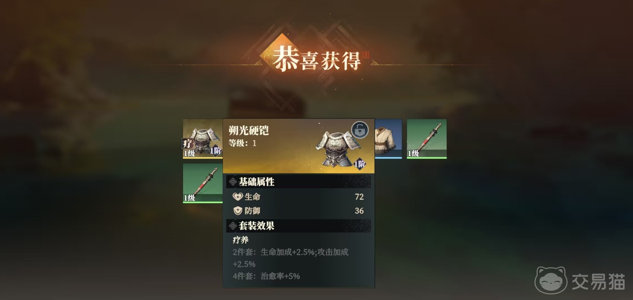The height and width of the screenshot is (300, 633).
Task: Click the 2件套 set bonus text
Action: [291, 258]
